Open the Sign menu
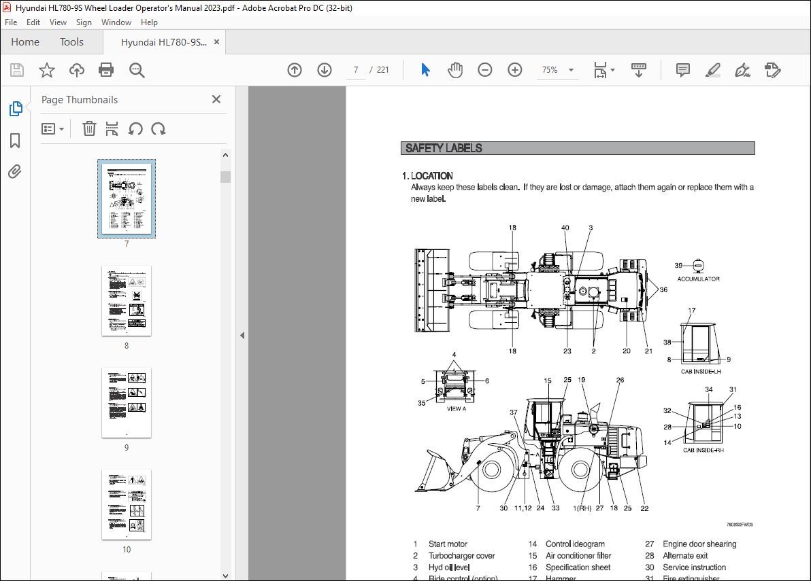 pos(84,22)
